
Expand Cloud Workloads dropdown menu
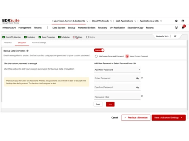(x=102, y=21)
